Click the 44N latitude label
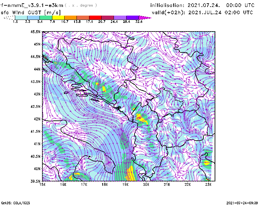The width and height of the screenshot is (265, 205). (x=37, y=69)
